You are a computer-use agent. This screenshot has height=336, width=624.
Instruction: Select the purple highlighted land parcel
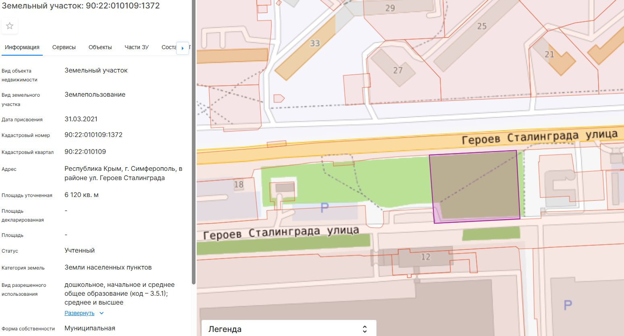point(475,187)
